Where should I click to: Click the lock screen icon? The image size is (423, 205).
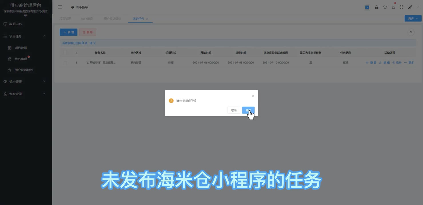click(377, 7)
